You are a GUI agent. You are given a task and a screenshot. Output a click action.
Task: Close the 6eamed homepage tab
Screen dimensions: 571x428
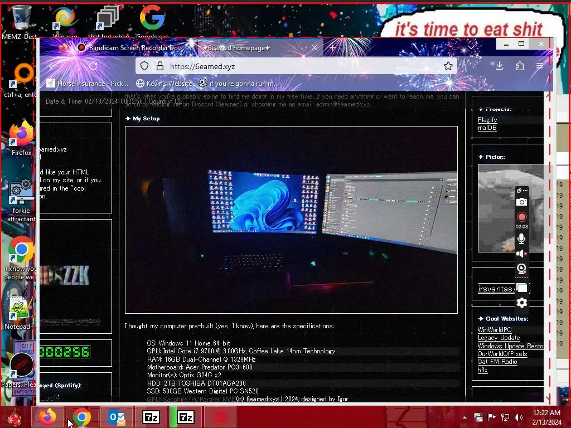[x=314, y=48]
